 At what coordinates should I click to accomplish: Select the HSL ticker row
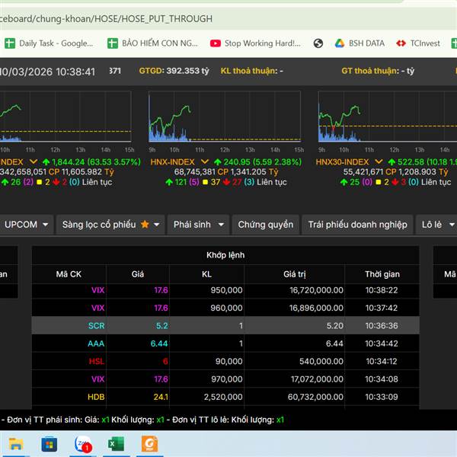coord(225,361)
